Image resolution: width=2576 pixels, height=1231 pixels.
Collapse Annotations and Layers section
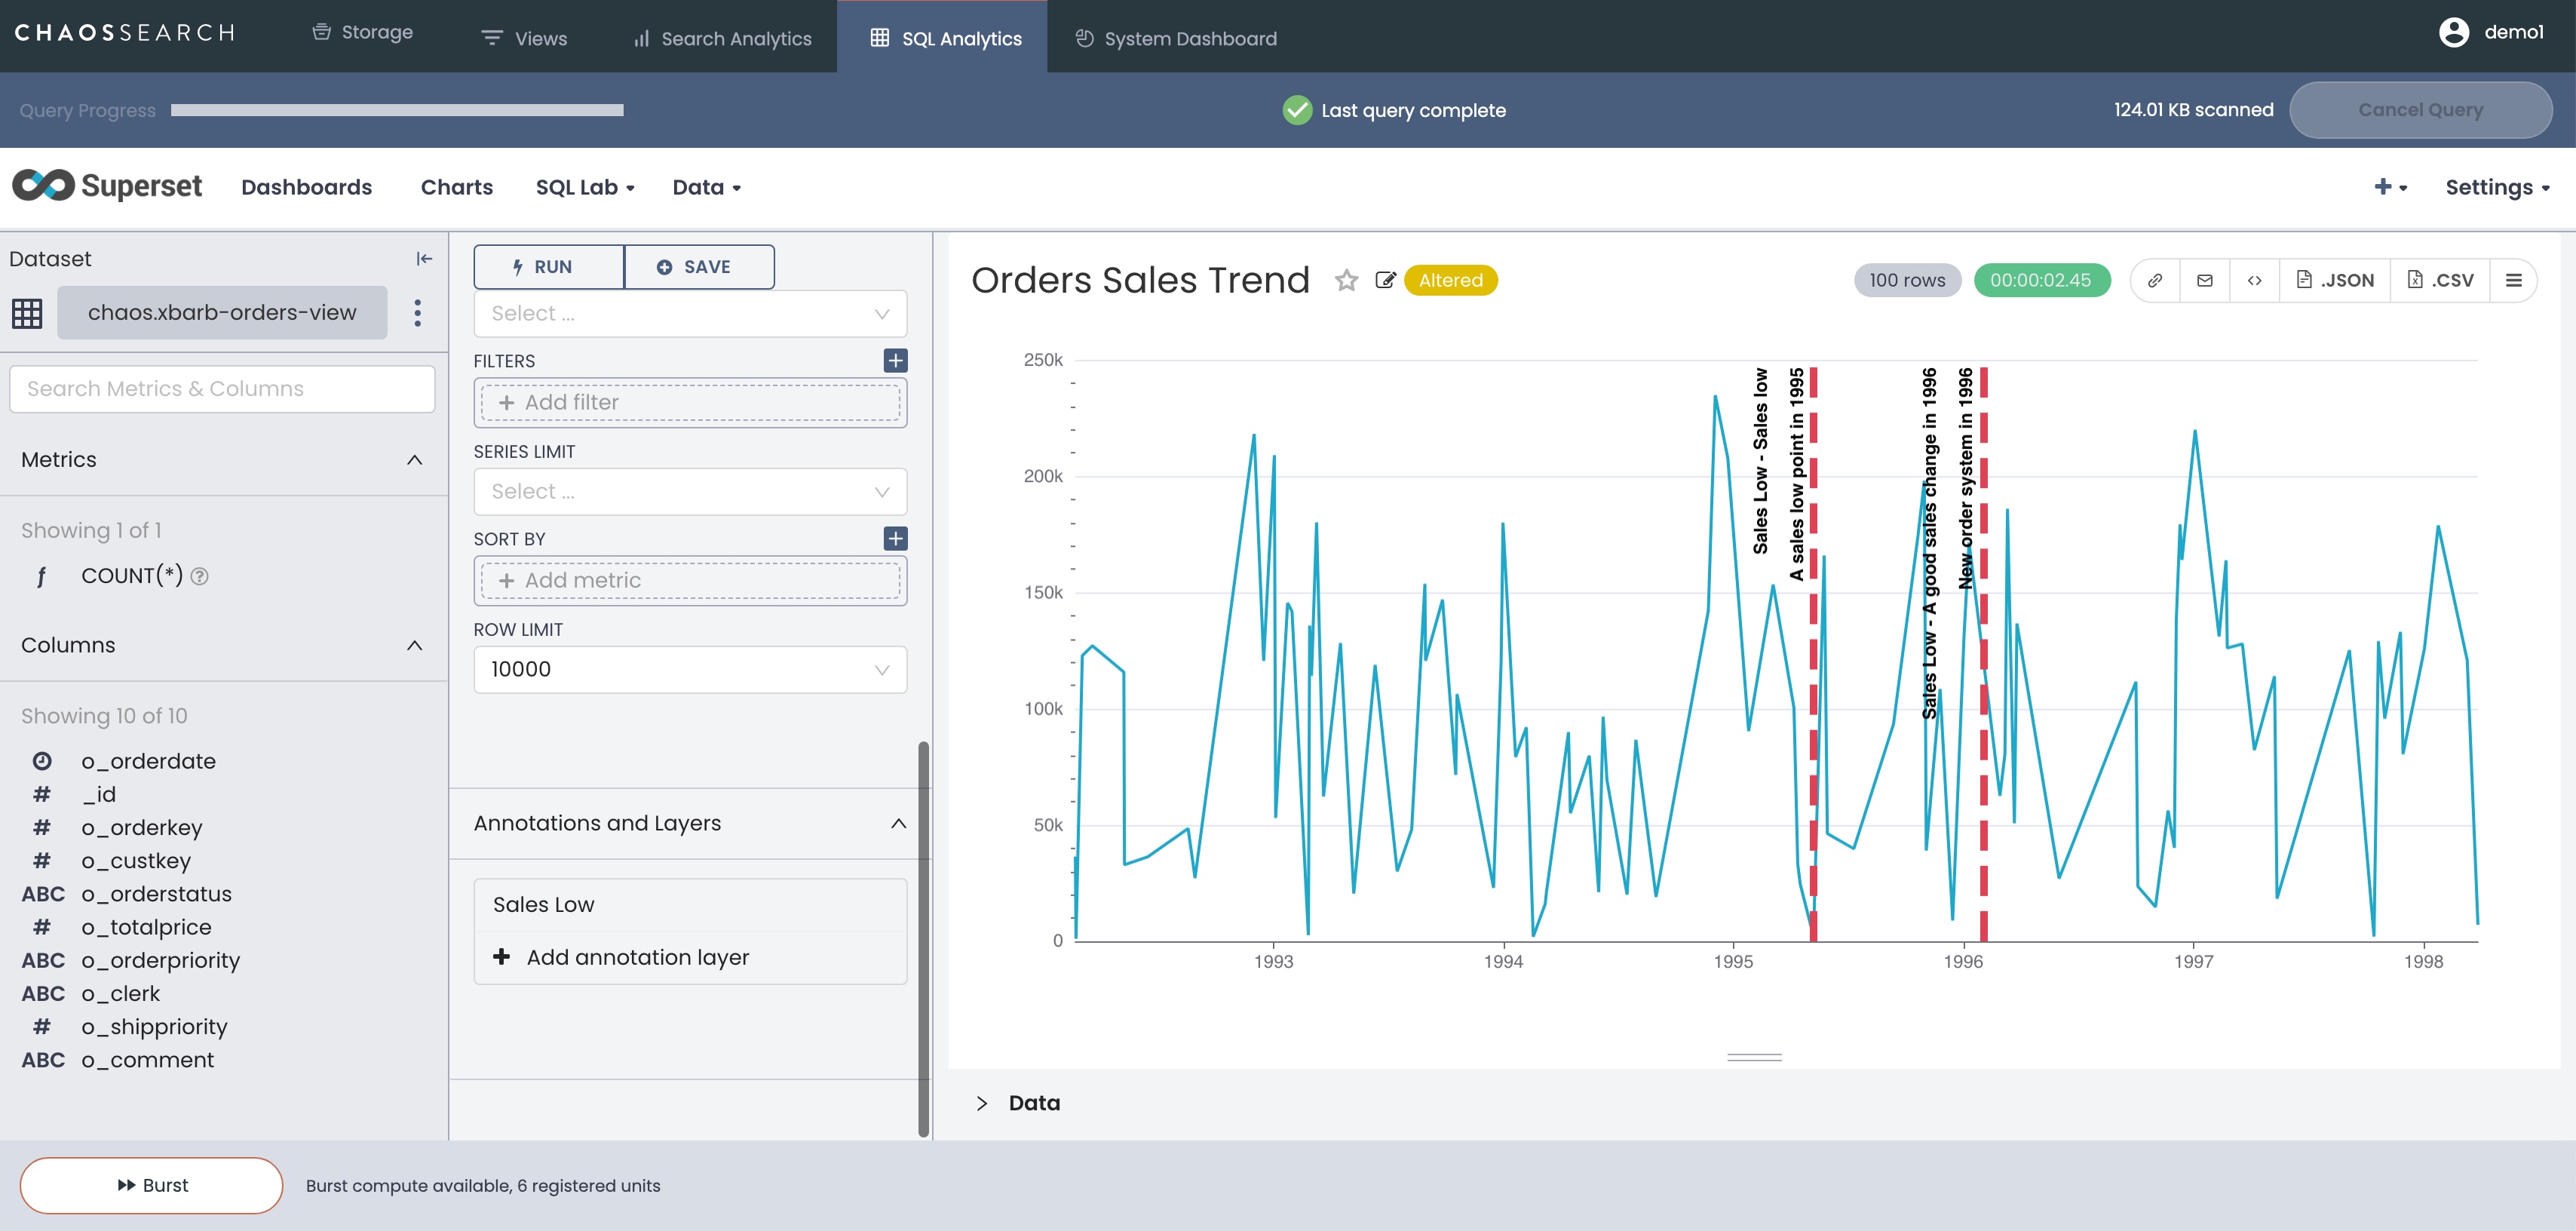click(898, 824)
